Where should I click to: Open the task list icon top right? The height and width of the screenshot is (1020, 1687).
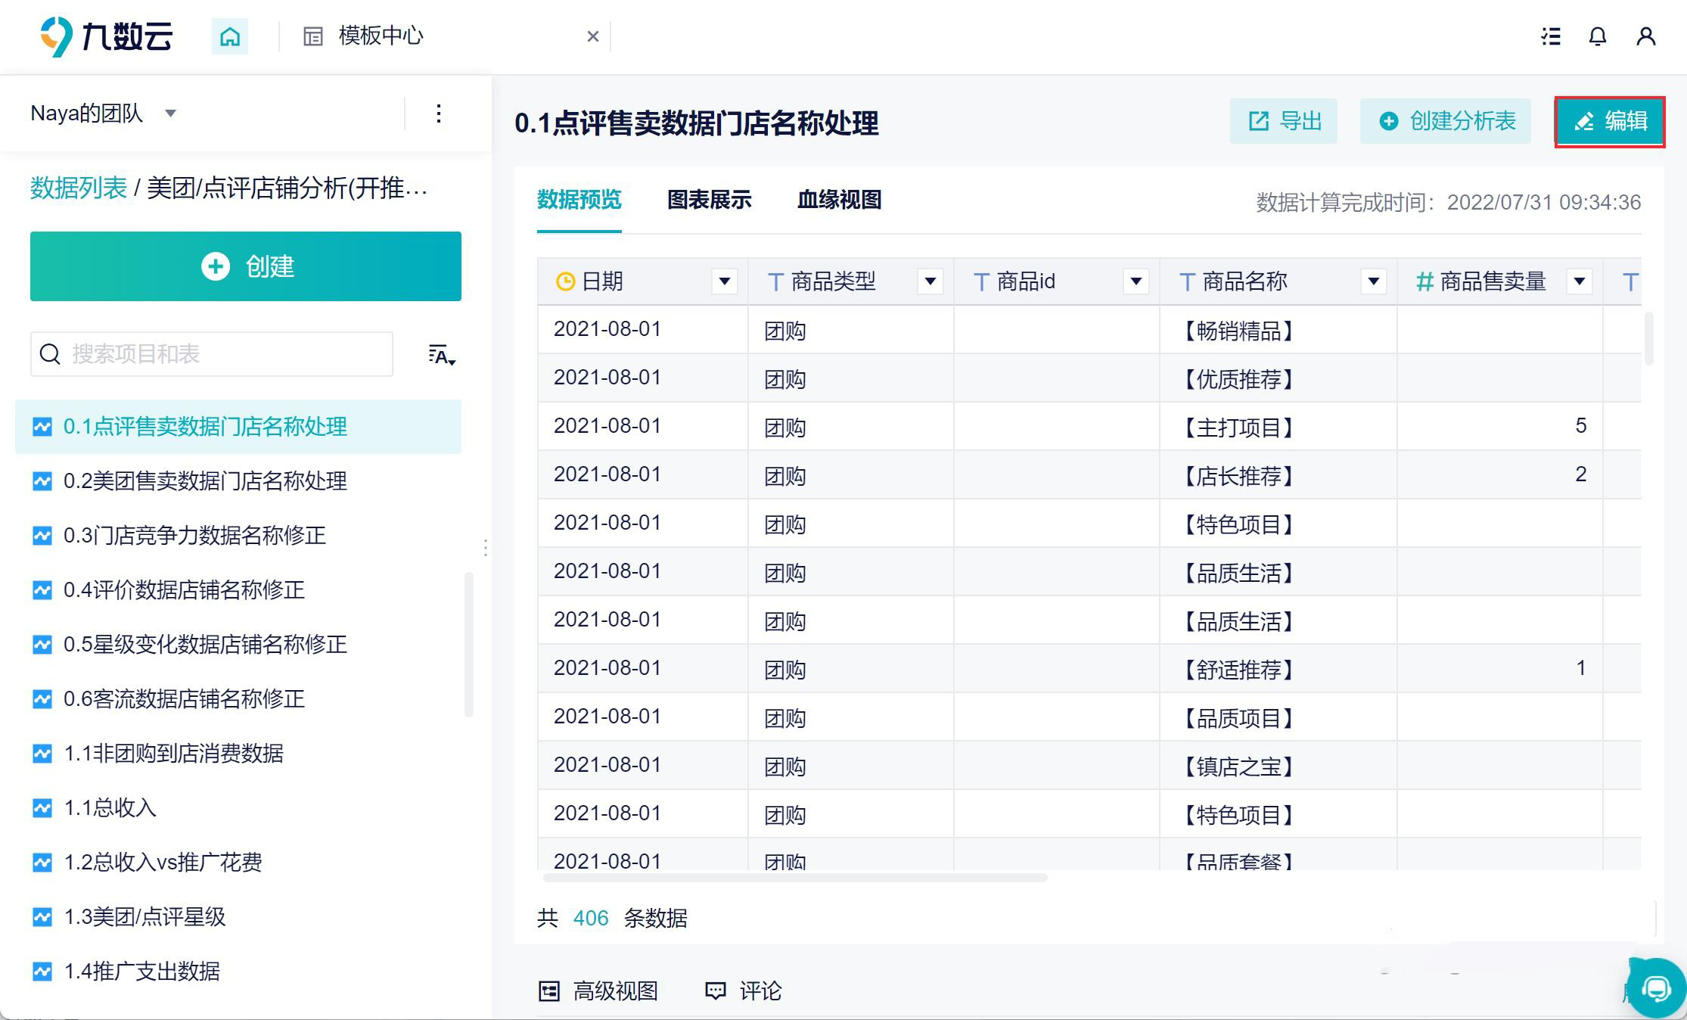(x=1550, y=36)
